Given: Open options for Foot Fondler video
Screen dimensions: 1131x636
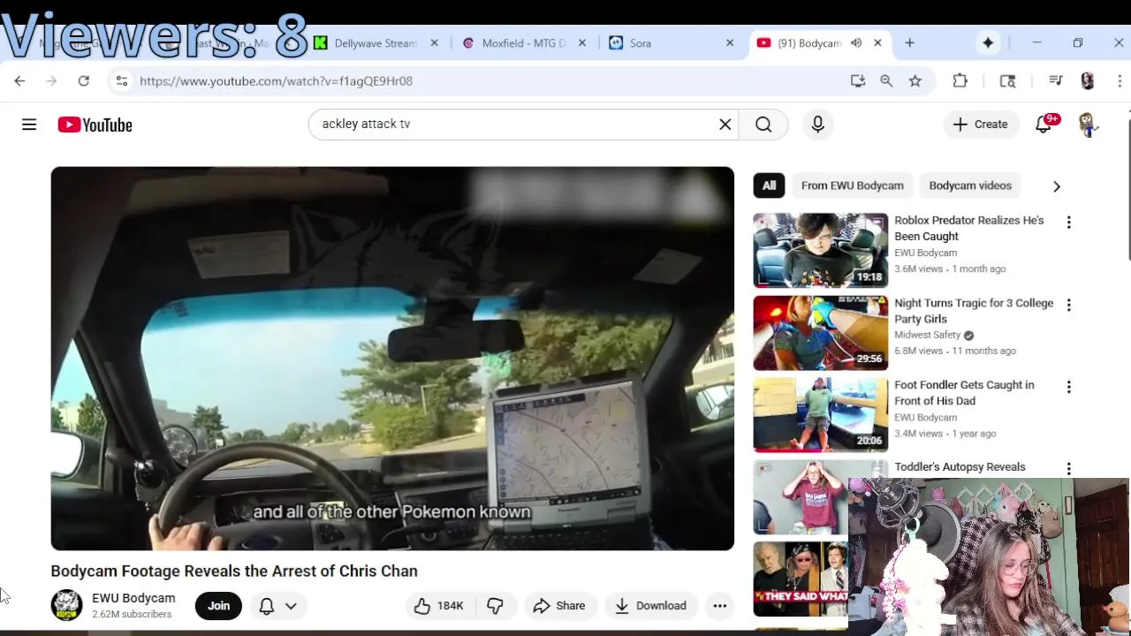Looking at the screenshot, I should [x=1068, y=387].
